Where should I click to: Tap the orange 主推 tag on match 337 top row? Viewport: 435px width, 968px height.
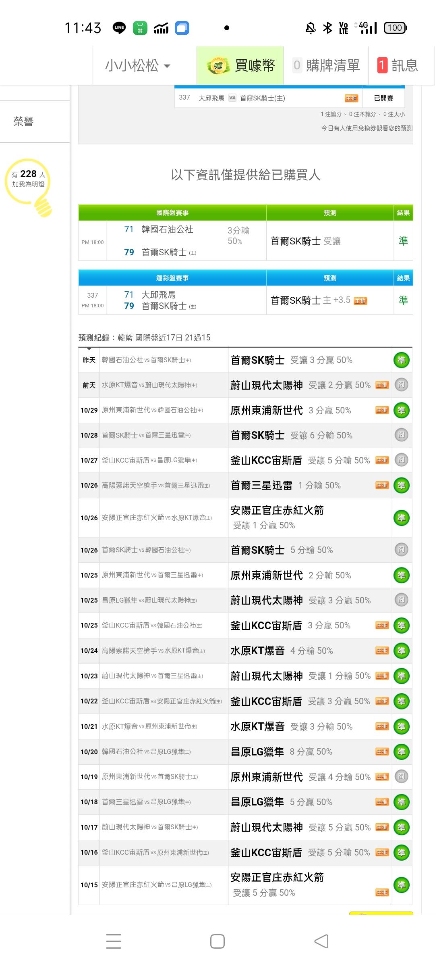(351, 98)
